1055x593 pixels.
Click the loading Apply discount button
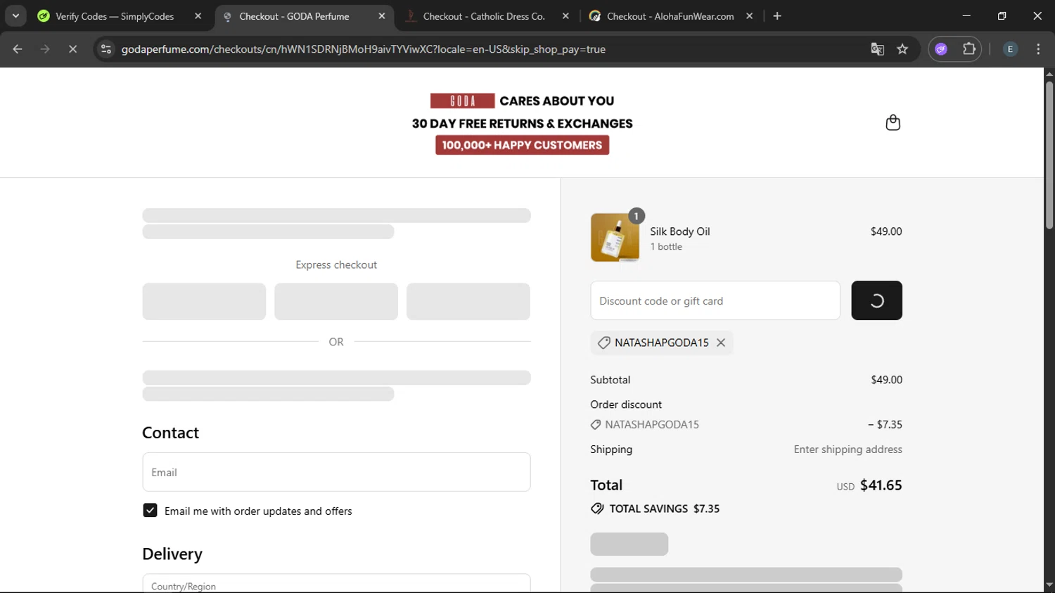click(x=876, y=300)
